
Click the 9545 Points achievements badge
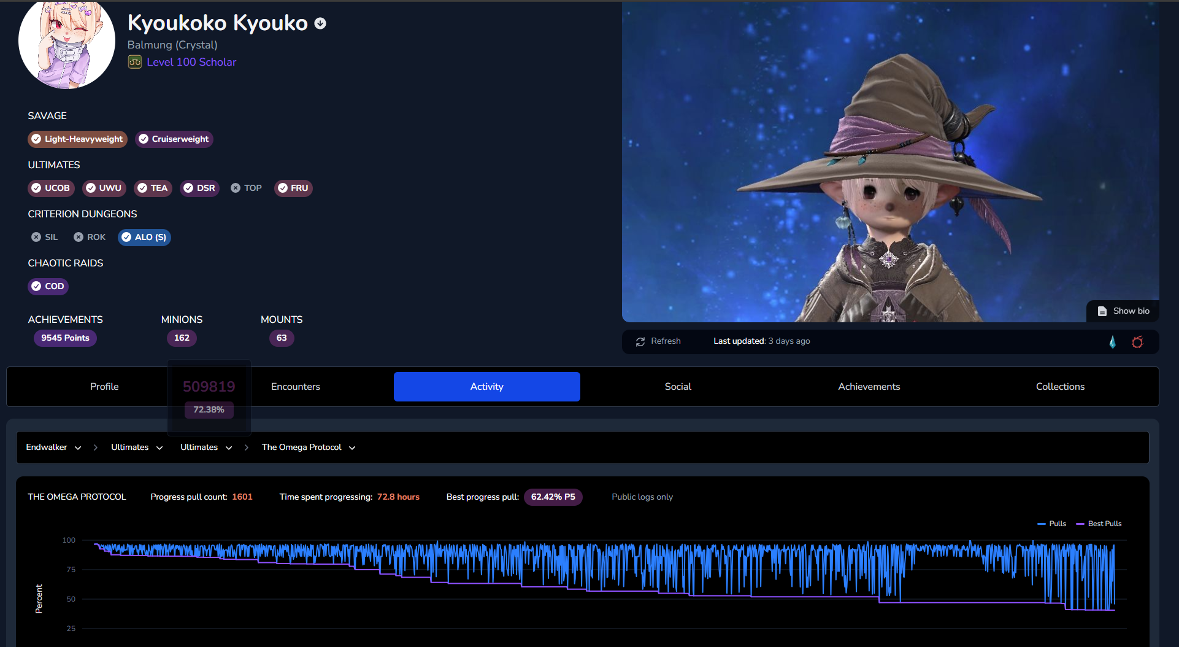coord(65,338)
